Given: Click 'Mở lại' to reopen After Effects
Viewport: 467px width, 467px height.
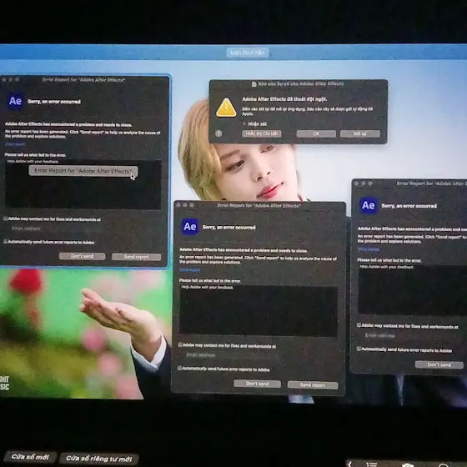Looking at the screenshot, I should tap(360, 133).
